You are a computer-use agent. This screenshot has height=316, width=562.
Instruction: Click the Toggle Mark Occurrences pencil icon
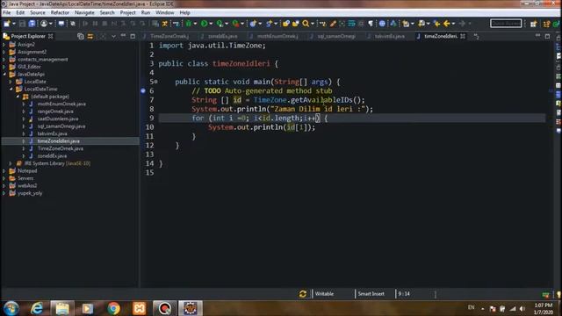[x=333, y=24]
